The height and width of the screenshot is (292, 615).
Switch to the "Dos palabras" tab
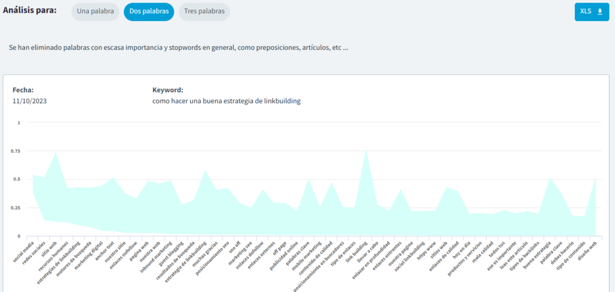coord(149,11)
